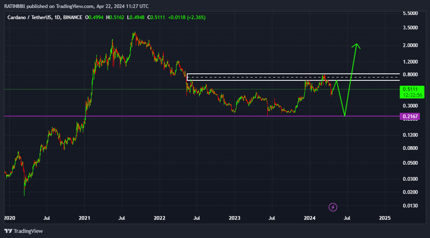Click the 0.0200 price axis value
Screen dimensions: 430x238
pyautogui.click(x=411, y=192)
